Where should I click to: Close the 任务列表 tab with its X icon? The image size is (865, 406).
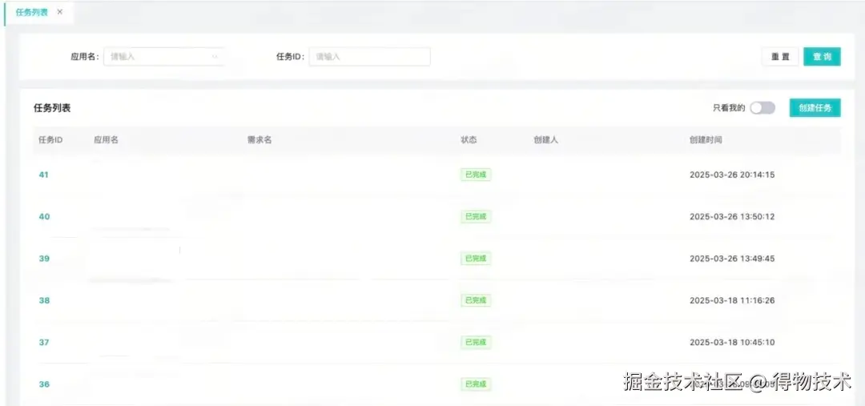tap(59, 12)
